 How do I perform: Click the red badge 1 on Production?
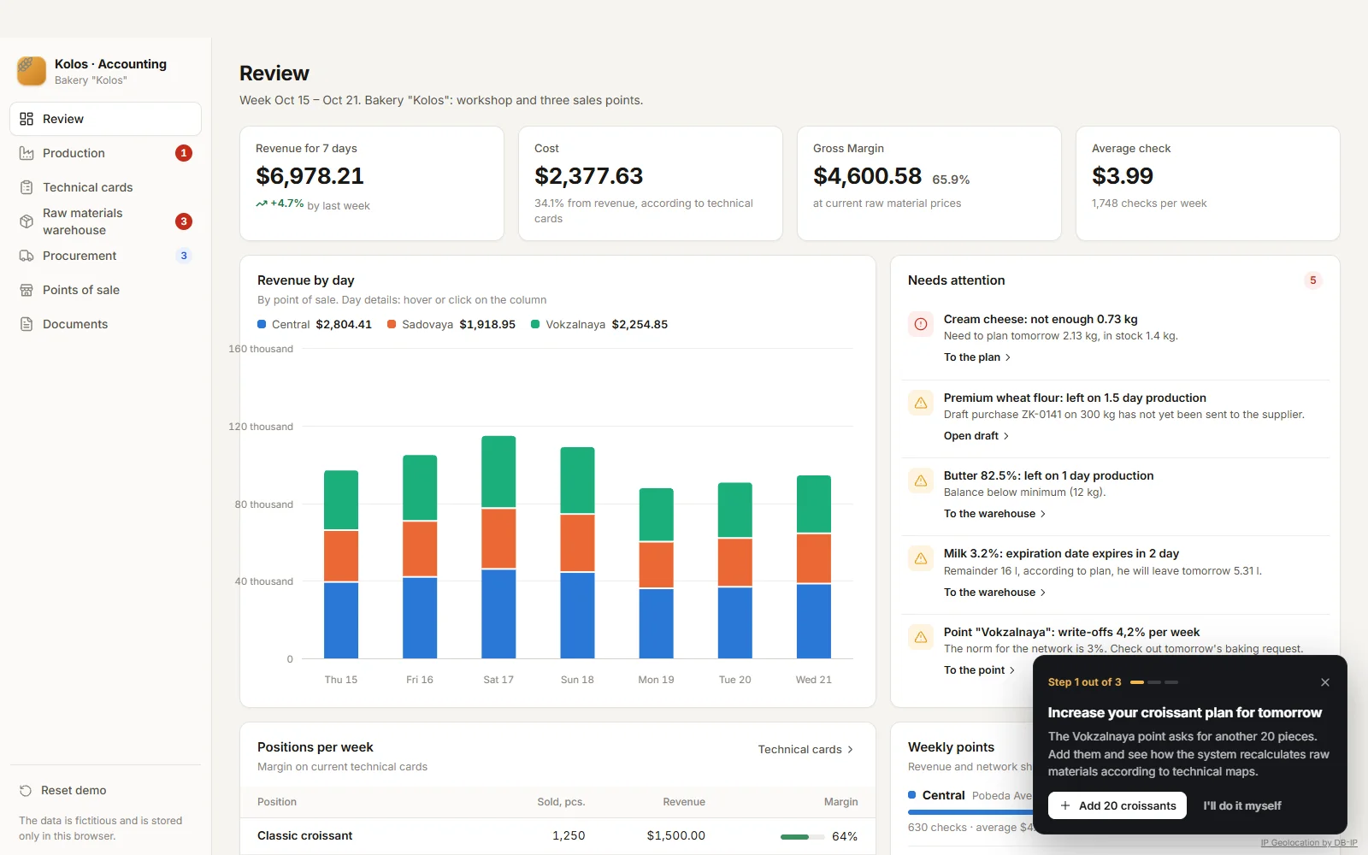click(184, 153)
